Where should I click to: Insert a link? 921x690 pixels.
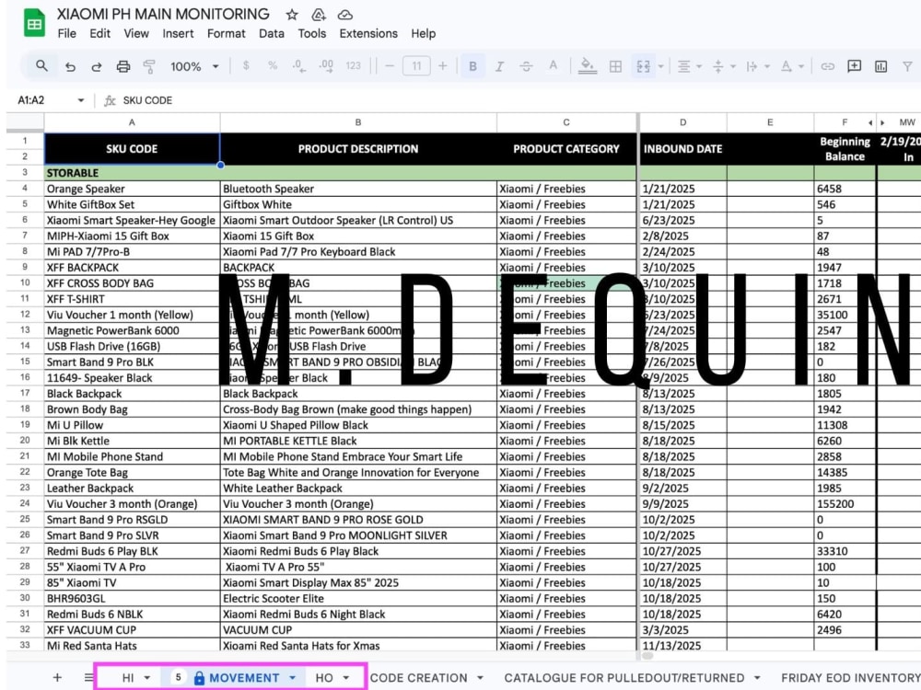828,66
